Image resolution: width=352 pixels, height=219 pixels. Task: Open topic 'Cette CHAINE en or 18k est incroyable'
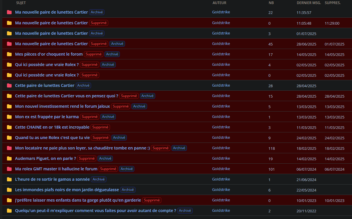point(52,127)
